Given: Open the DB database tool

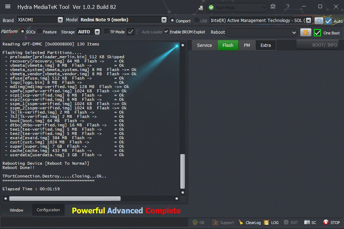Looking at the screenshot, I should pyautogui.click(x=198, y=222).
